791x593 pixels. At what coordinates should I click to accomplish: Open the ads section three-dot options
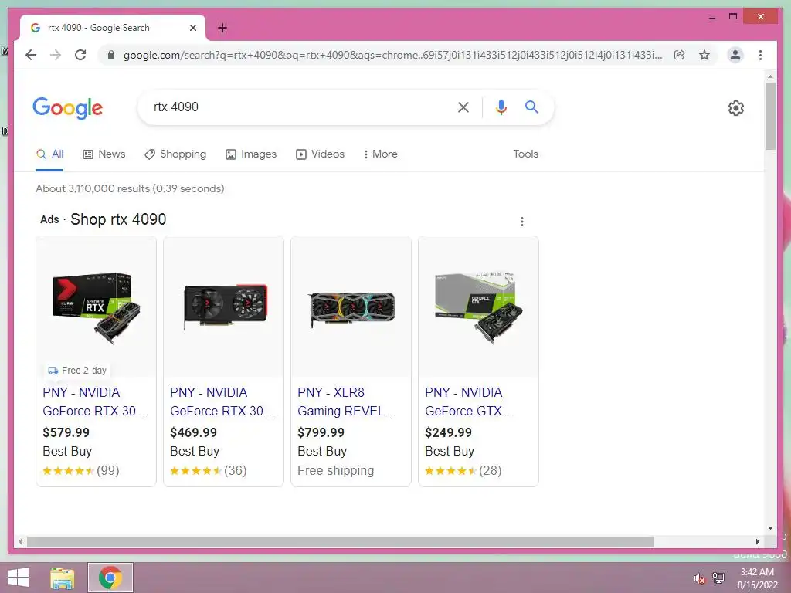(x=521, y=222)
